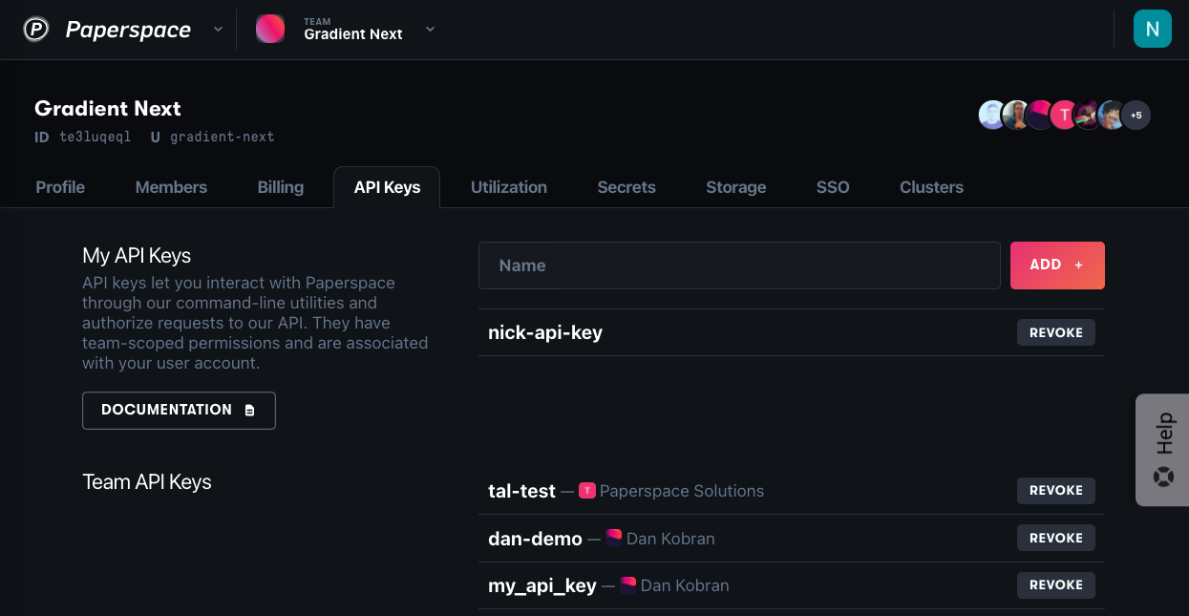This screenshot has width=1189, height=616.
Task: Show the +5 additional members badge
Action: [1136, 116]
